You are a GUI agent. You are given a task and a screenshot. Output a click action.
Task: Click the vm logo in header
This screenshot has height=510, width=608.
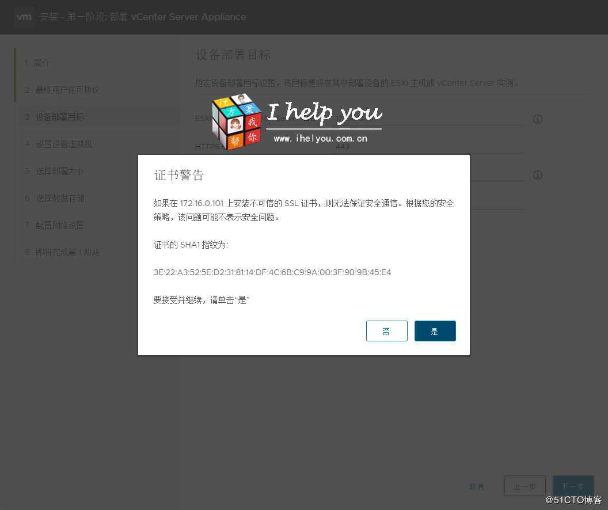(24, 17)
